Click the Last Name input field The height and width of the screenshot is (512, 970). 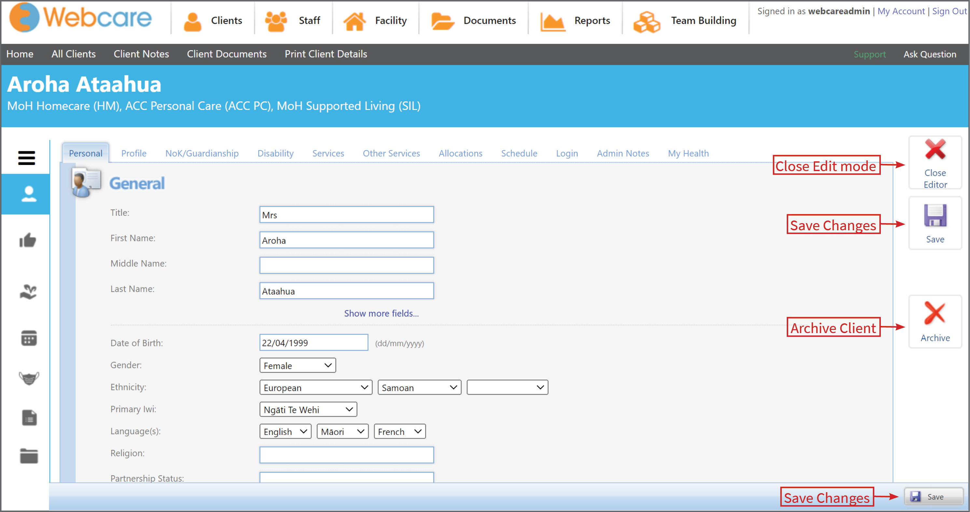[x=346, y=291]
